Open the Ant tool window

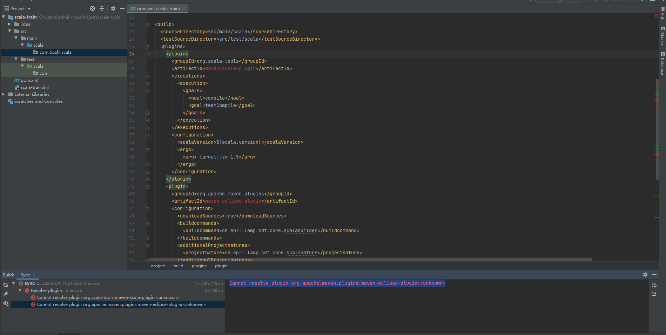click(x=662, y=13)
